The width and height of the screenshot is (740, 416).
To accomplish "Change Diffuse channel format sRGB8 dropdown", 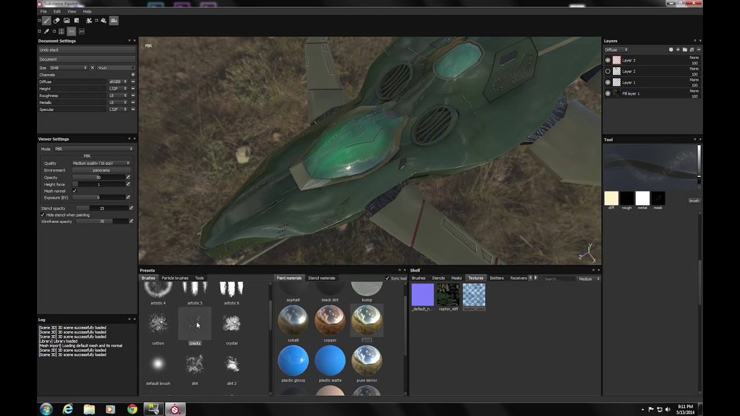I will (x=118, y=82).
